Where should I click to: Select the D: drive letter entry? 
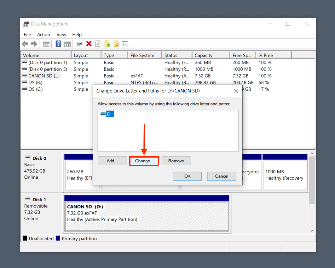coord(109,114)
